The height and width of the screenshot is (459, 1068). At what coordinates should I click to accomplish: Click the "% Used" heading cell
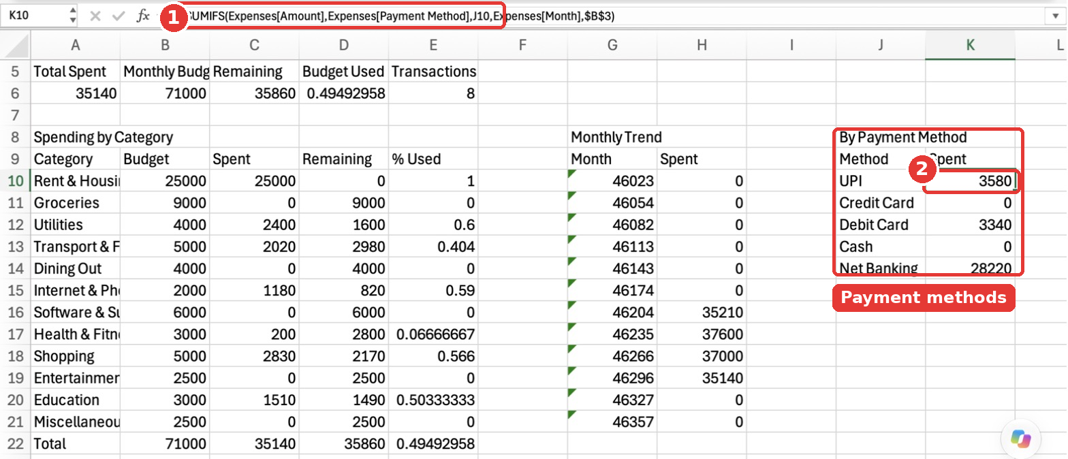coord(433,159)
